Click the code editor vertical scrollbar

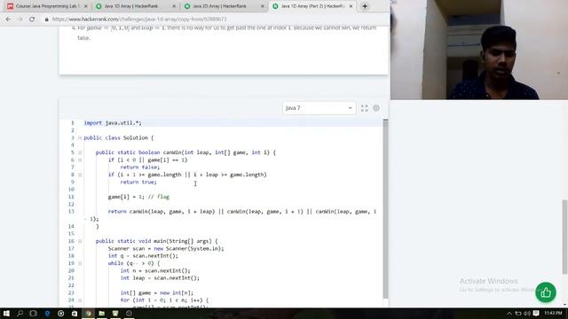385,209
